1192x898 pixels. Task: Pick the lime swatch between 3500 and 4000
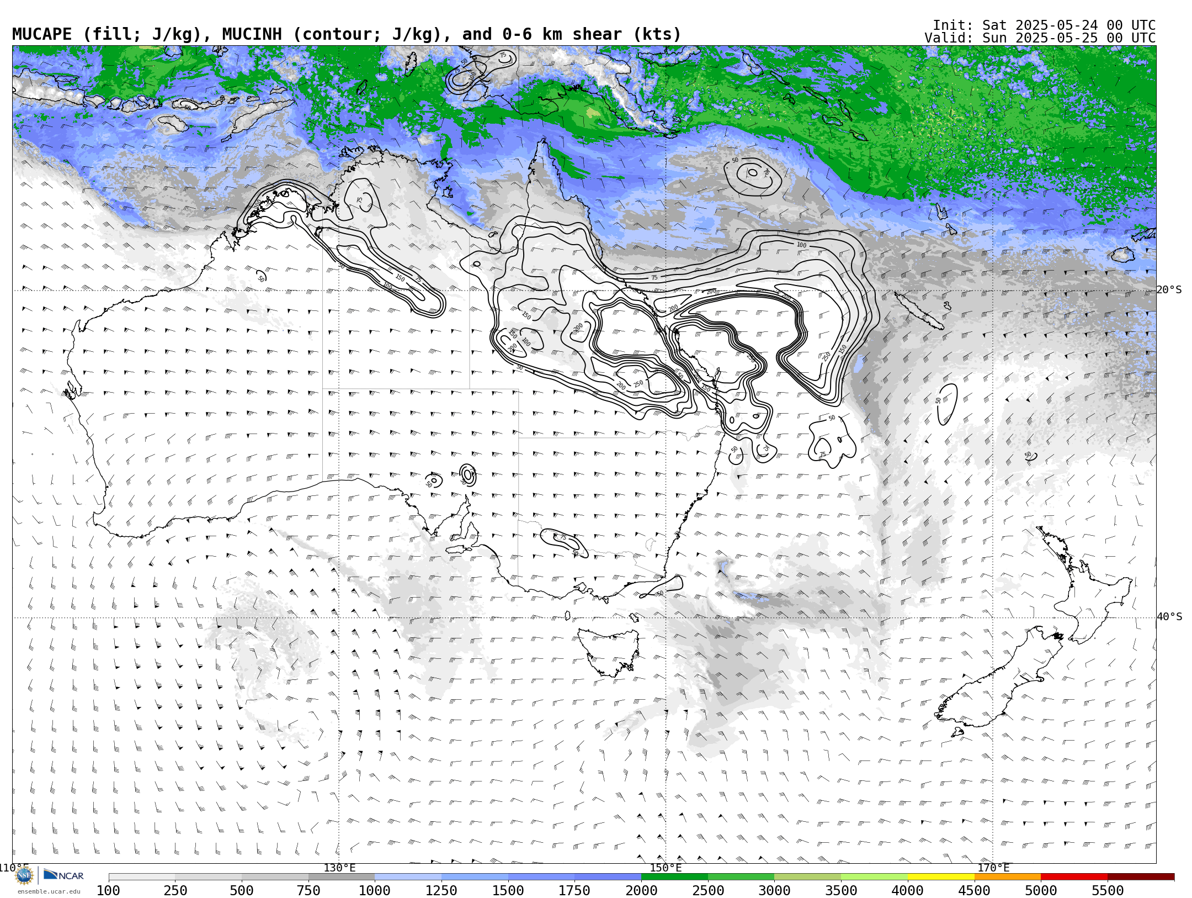875,877
